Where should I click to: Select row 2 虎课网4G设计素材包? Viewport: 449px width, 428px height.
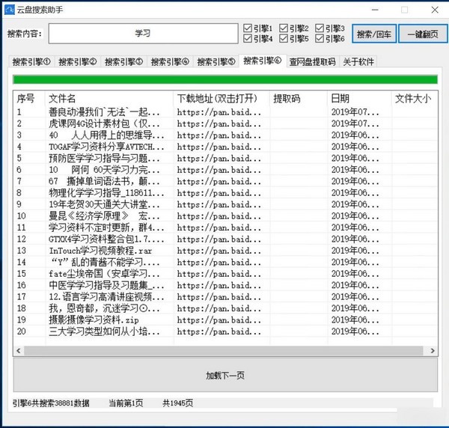[225, 123]
